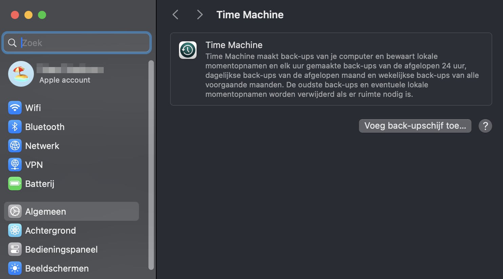Open help with the question mark button
503x279 pixels.
tap(485, 126)
